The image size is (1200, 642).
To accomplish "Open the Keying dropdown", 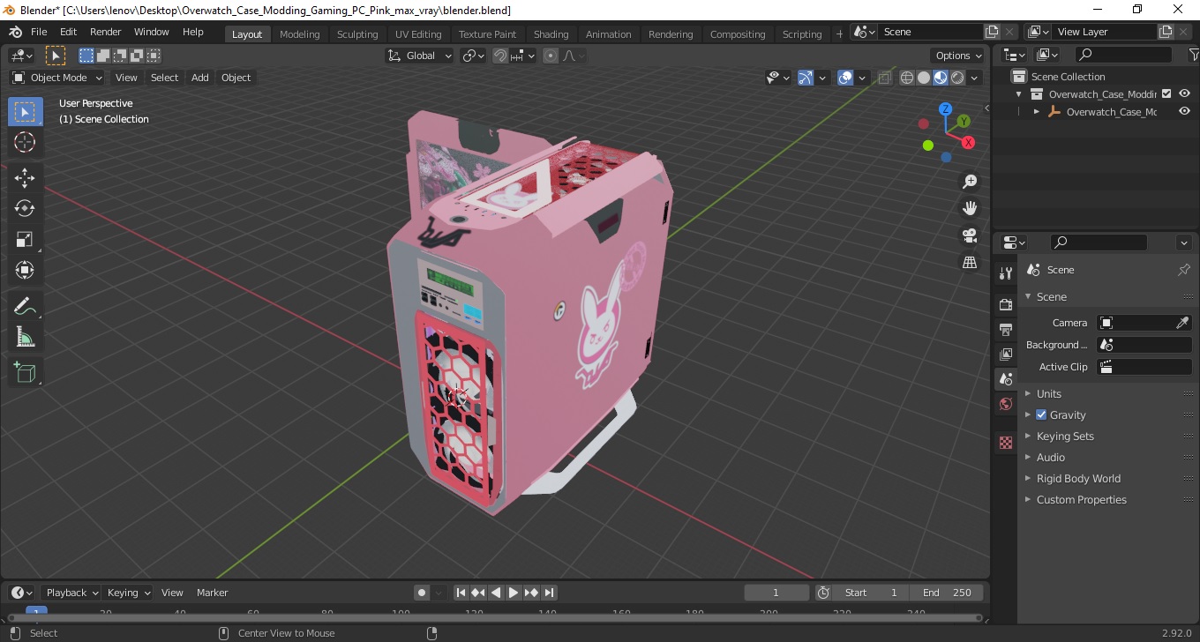I will click(x=128, y=593).
